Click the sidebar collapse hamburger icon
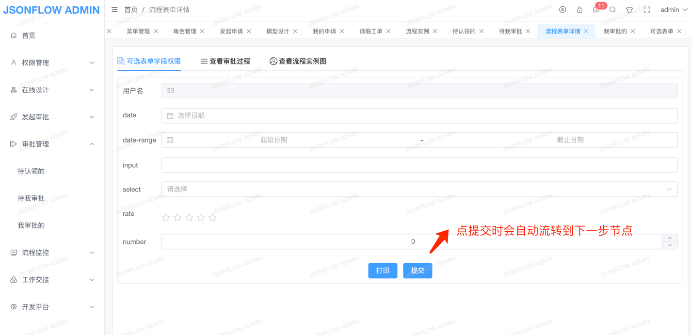The image size is (692, 335). pyautogui.click(x=114, y=10)
